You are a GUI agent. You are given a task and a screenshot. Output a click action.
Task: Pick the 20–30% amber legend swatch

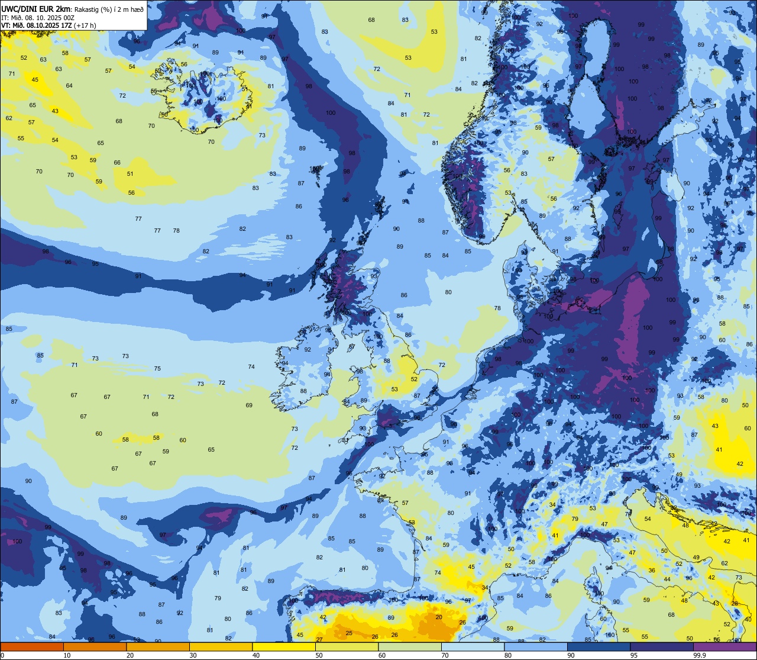158,646
